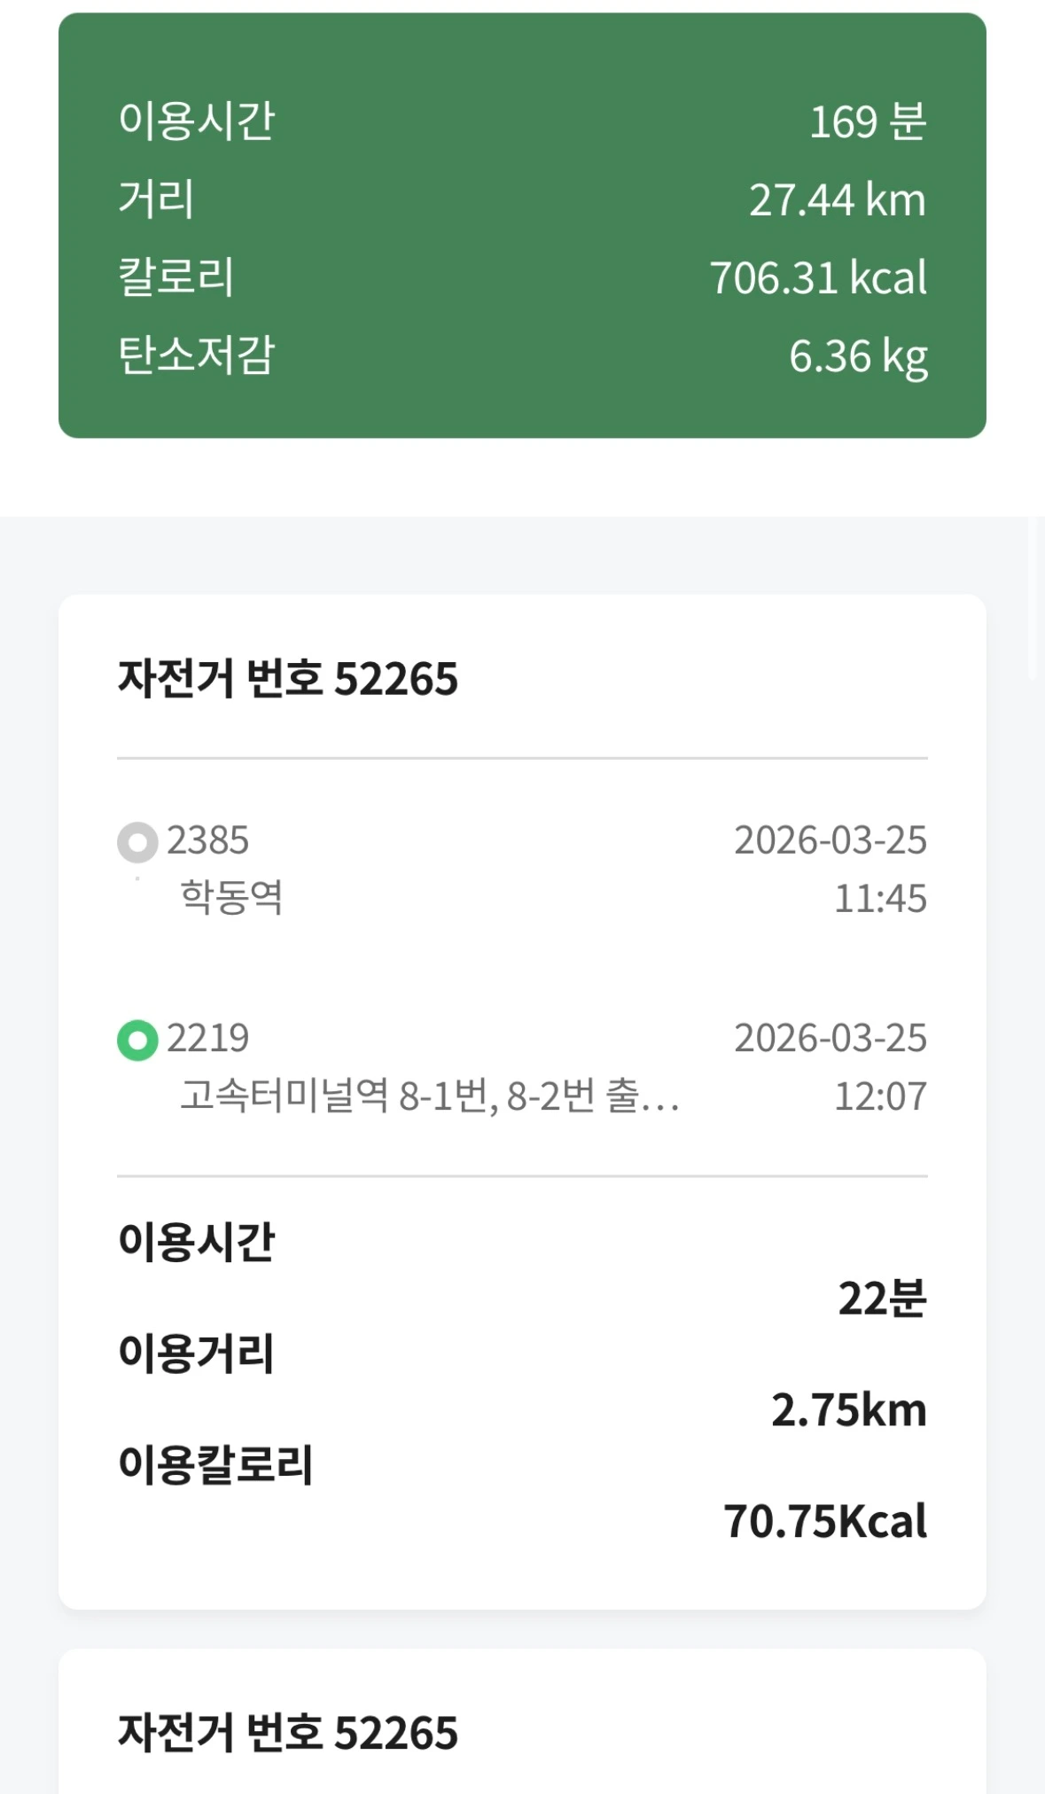1045x1794 pixels.
Task: Click total usage time 169 분
Action: click(868, 121)
